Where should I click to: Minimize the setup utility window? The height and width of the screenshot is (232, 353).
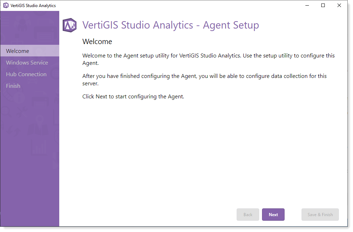[307, 5]
